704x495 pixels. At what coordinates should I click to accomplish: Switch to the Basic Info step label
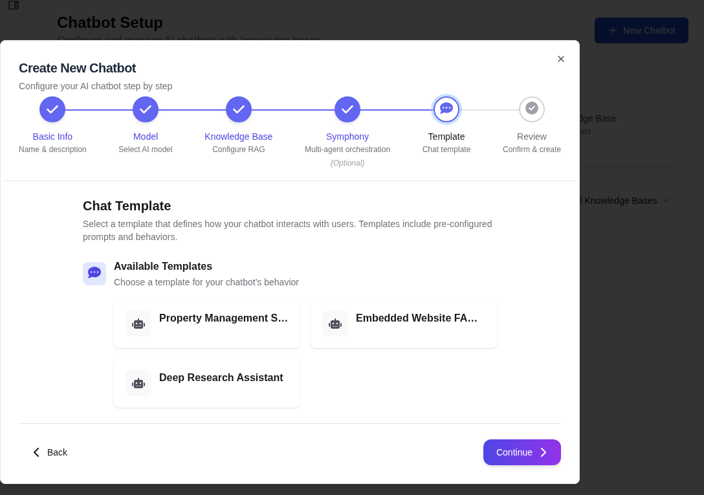pyautogui.click(x=52, y=137)
